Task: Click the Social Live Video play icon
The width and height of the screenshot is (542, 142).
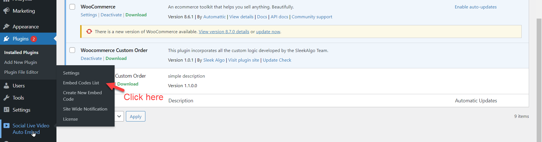Action: (6, 126)
